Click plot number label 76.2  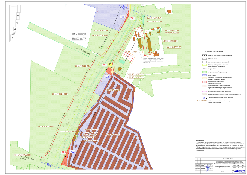(x=122, y=17)
